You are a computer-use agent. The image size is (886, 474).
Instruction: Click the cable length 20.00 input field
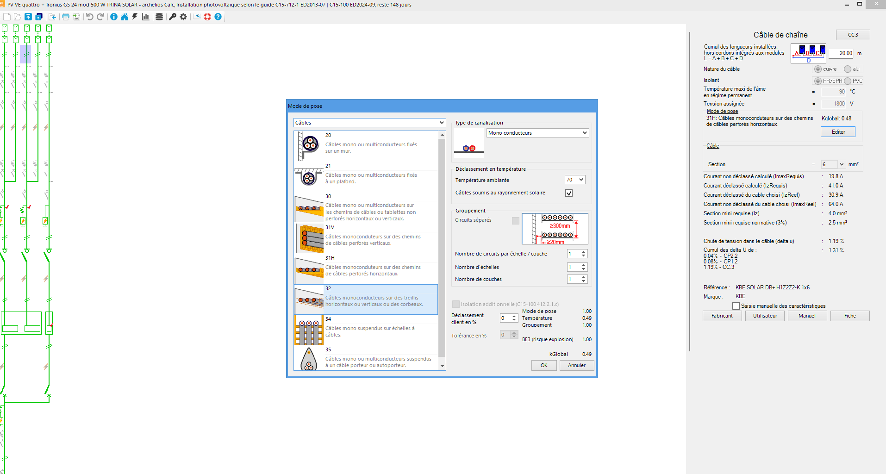pyautogui.click(x=841, y=53)
